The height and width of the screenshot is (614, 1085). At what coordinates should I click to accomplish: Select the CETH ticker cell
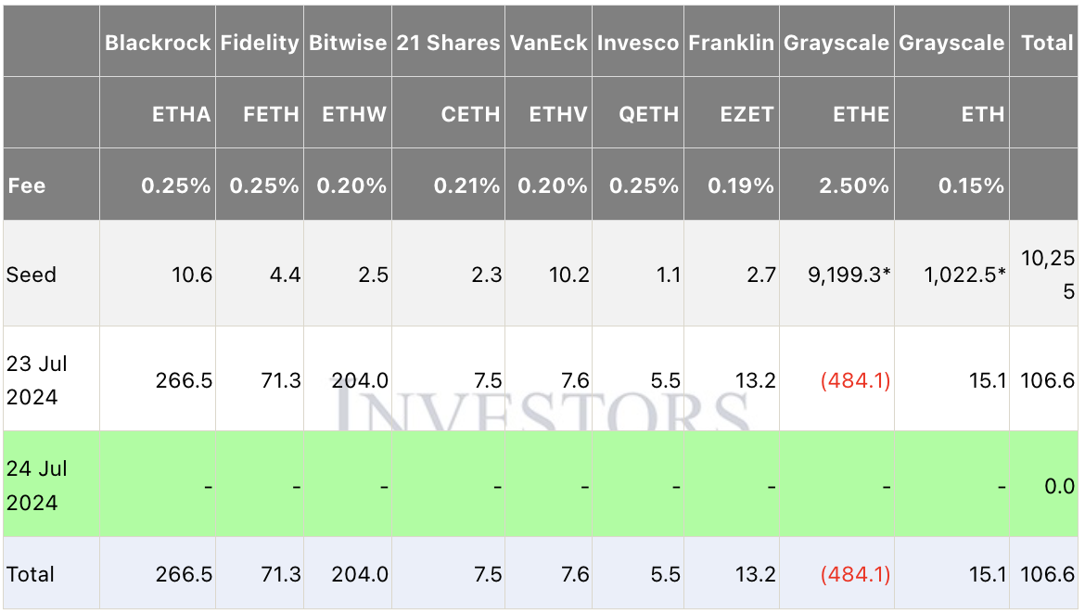pyautogui.click(x=470, y=114)
